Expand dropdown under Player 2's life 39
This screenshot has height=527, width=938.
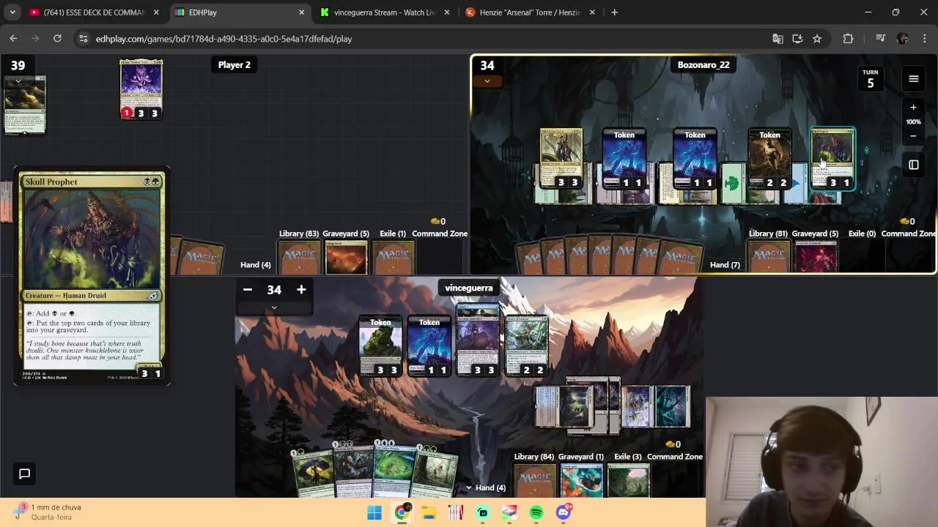[x=18, y=81]
